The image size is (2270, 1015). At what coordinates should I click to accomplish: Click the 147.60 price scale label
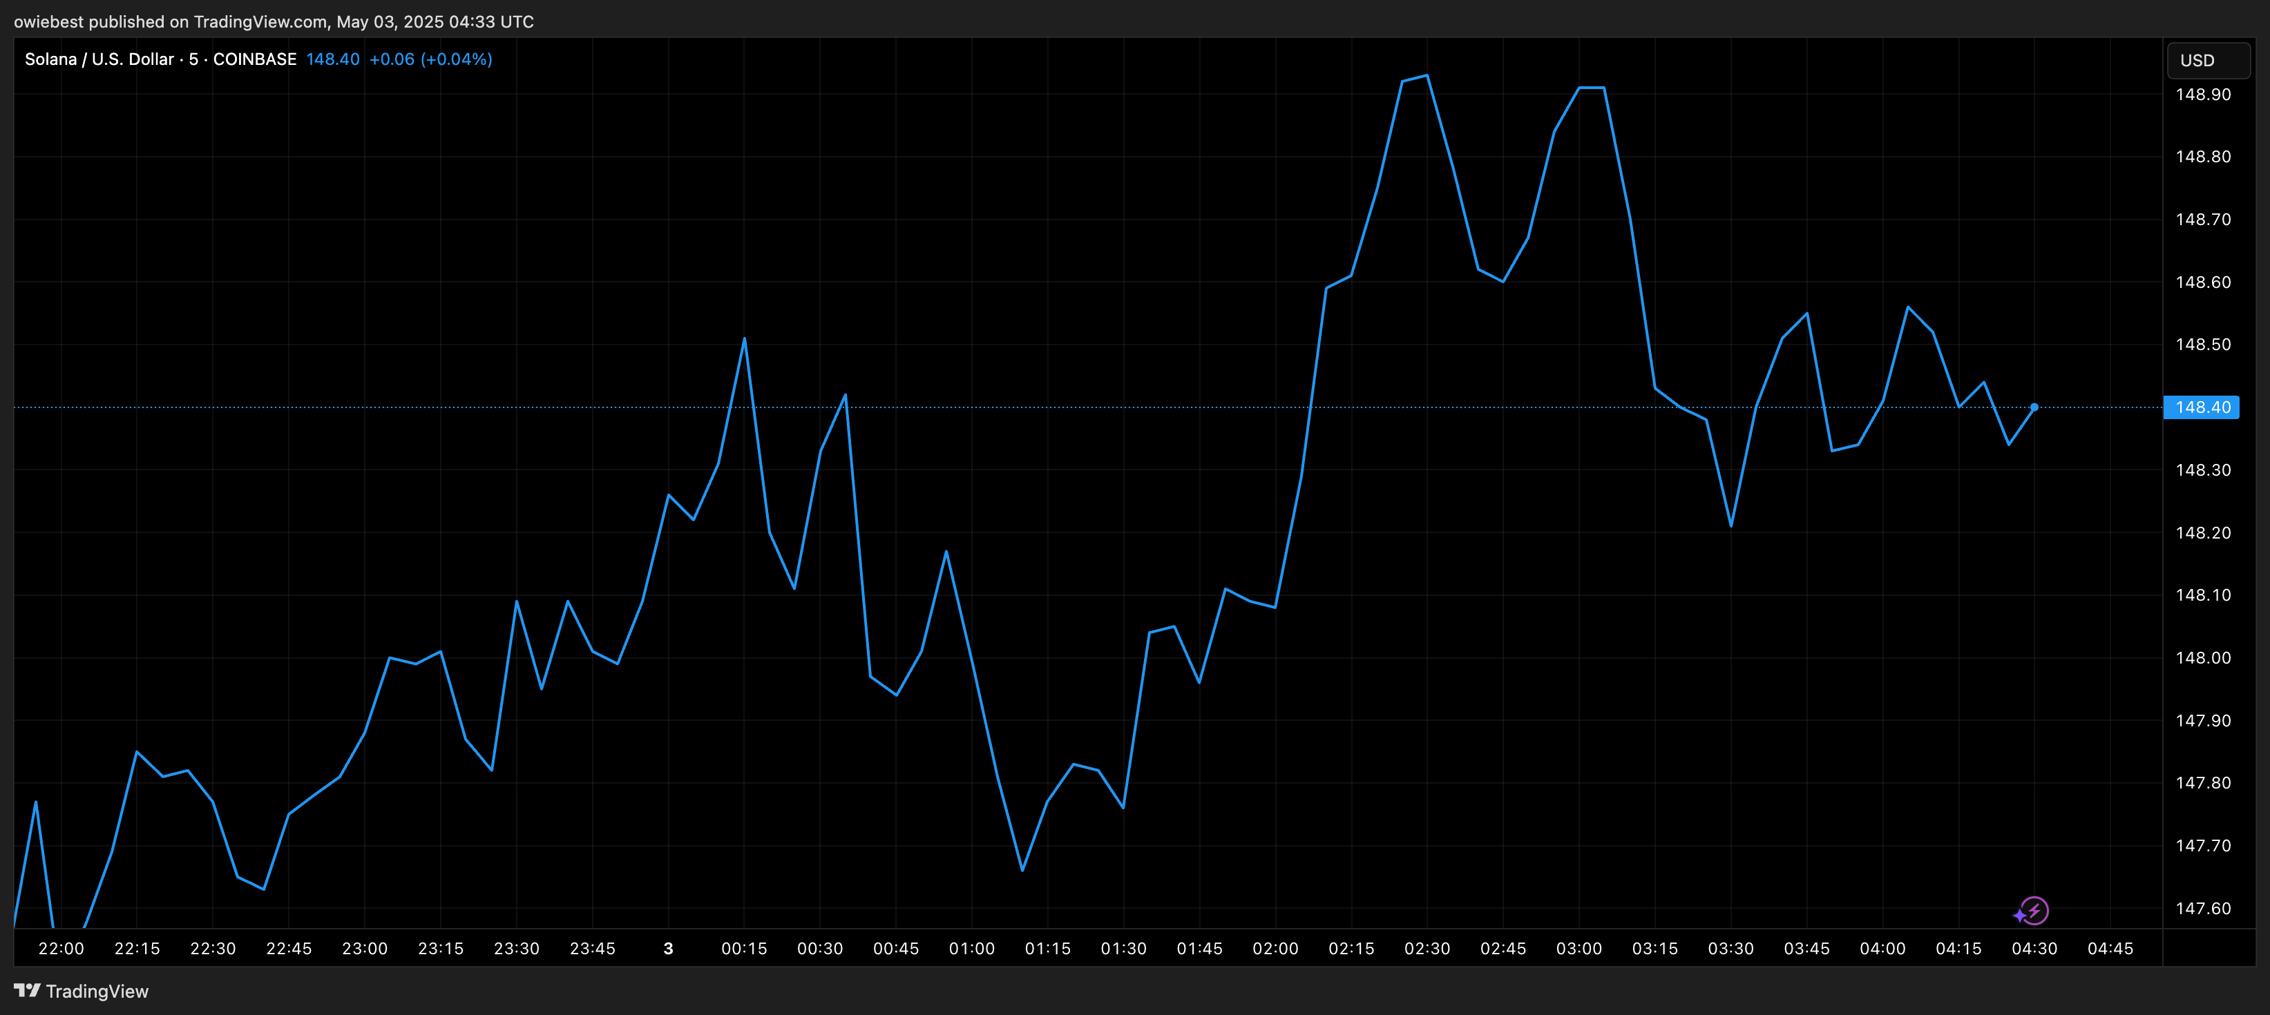point(2203,909)
